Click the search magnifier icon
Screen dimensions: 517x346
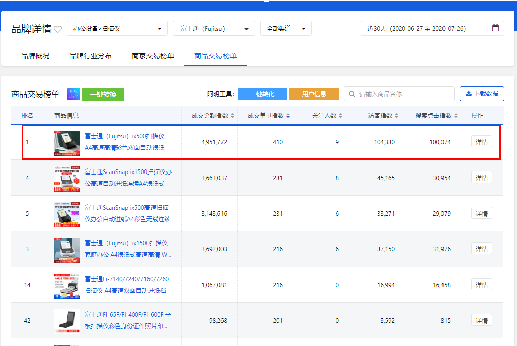click(x=352, y=94)
